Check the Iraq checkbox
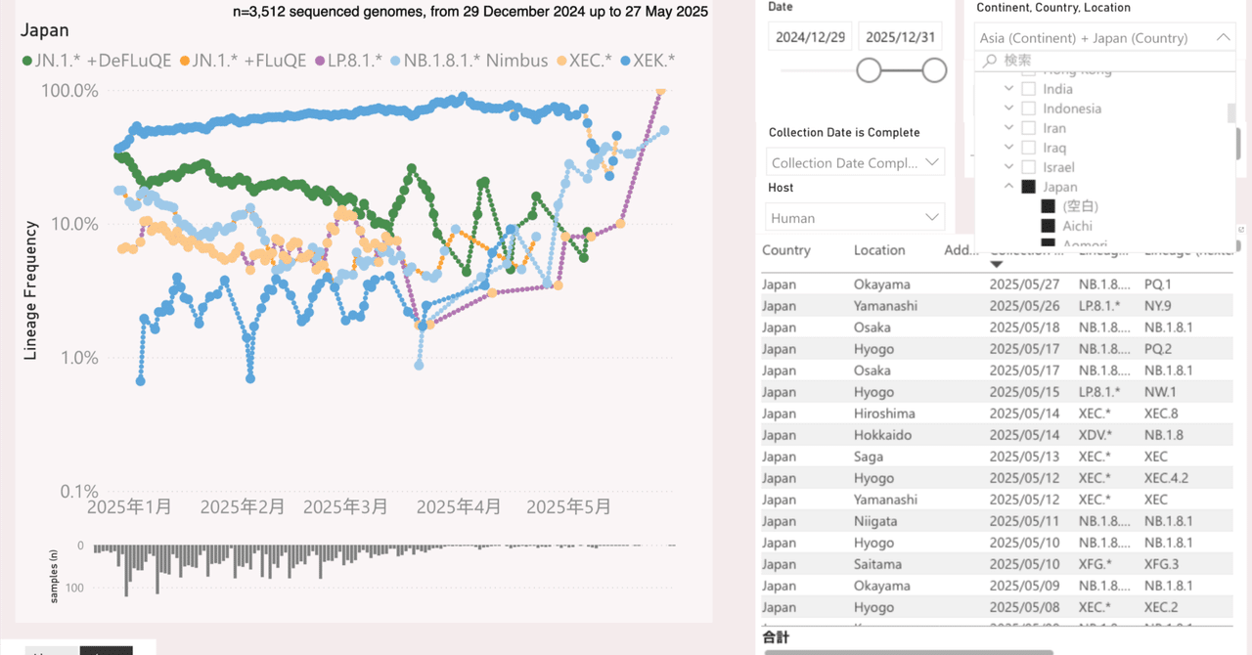The image size is (1252, 655). 1028,148
